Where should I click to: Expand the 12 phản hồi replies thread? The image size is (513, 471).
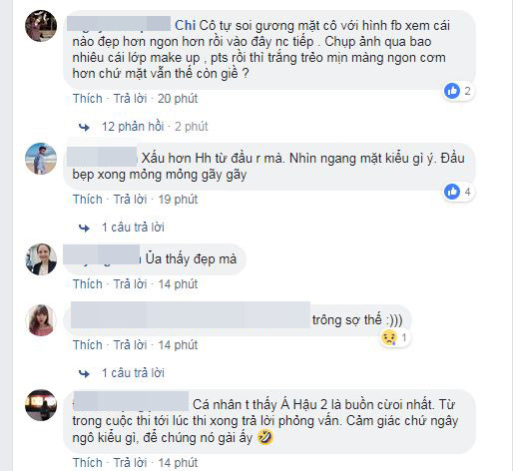[133, 127]
